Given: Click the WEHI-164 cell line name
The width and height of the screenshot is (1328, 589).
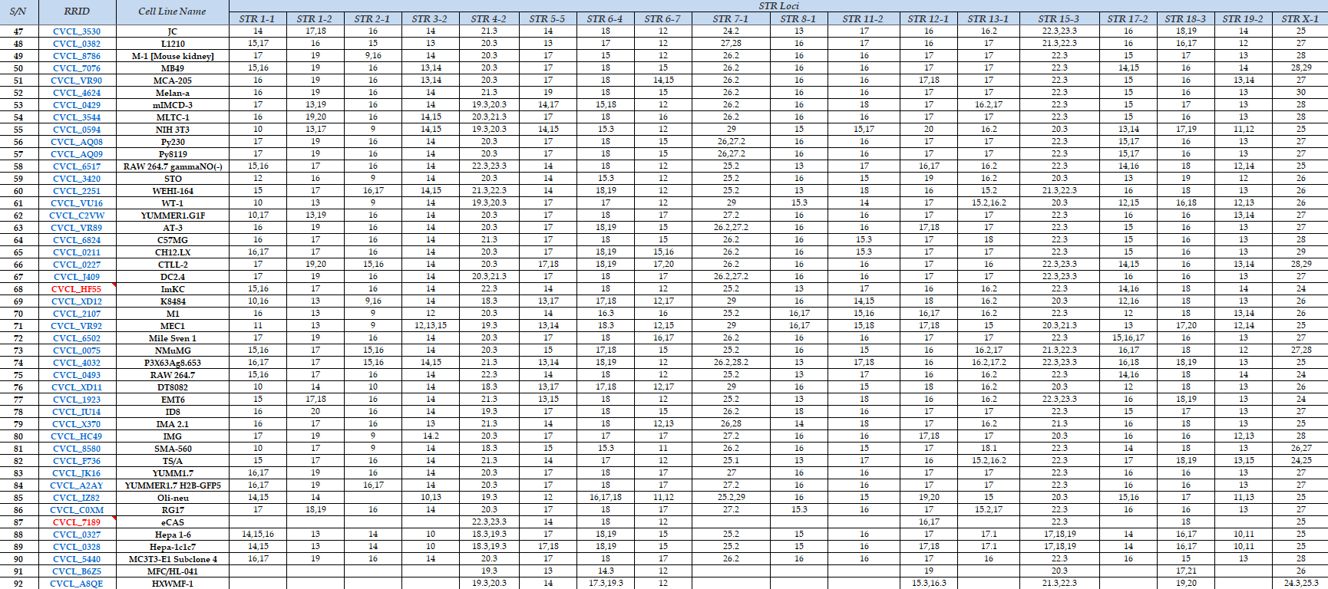Looking at the screenshot, I should 173,191.
